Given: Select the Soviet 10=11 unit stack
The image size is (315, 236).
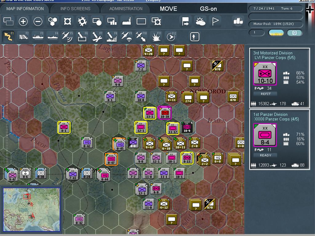Looking at the screenshot, I should pyautogui.click(x=180, y=143).
